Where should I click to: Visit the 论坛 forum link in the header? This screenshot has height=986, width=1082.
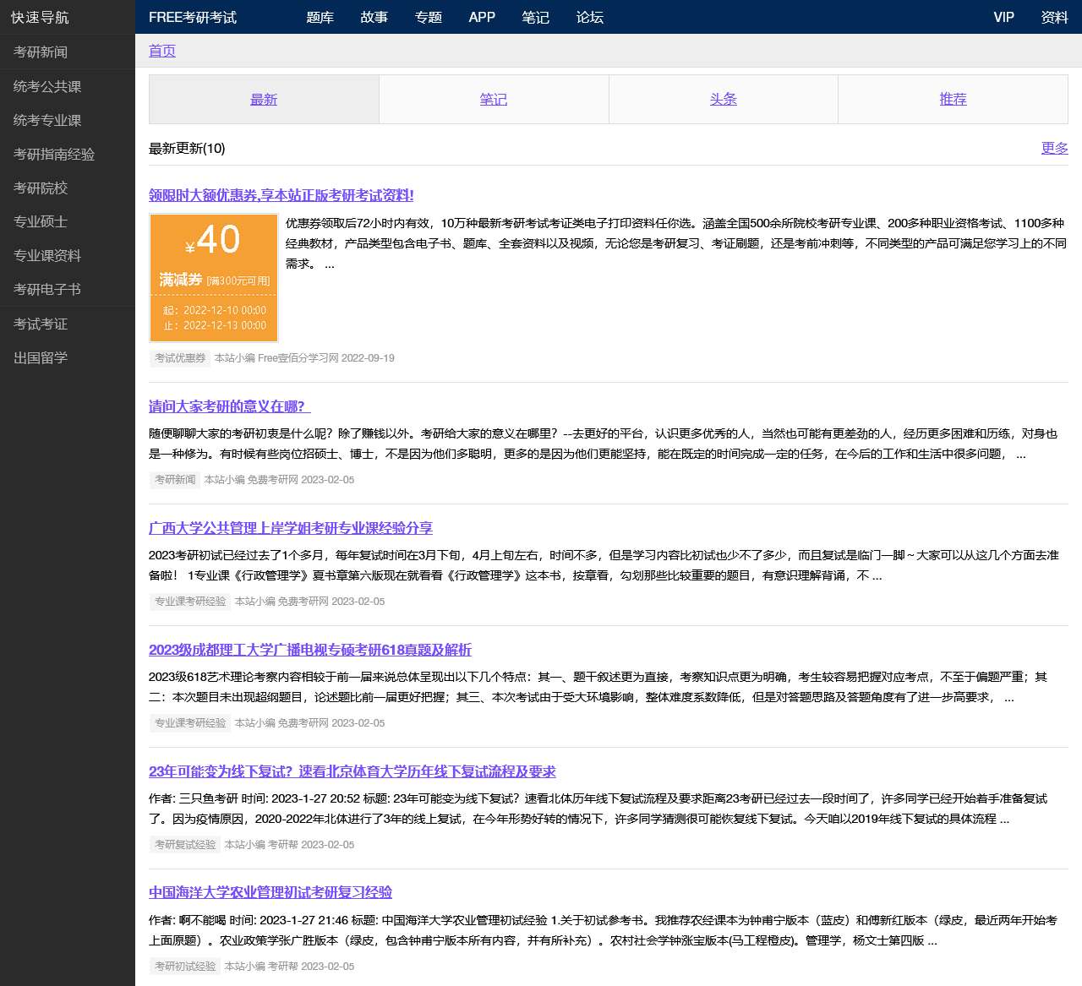(x=589, y=17)
